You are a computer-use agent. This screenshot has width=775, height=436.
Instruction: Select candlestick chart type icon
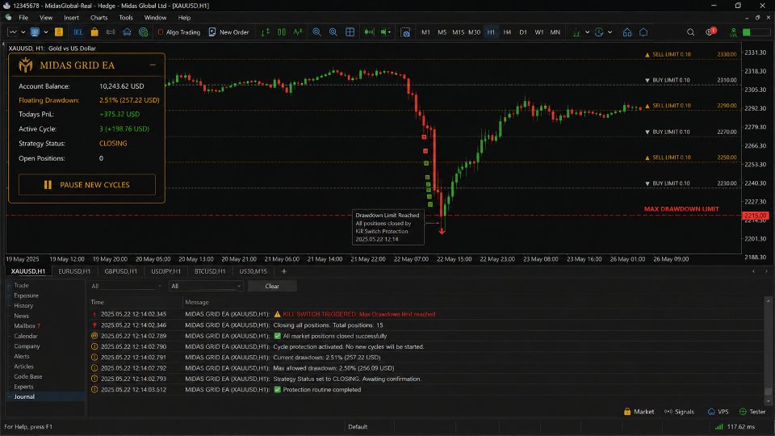282,32
